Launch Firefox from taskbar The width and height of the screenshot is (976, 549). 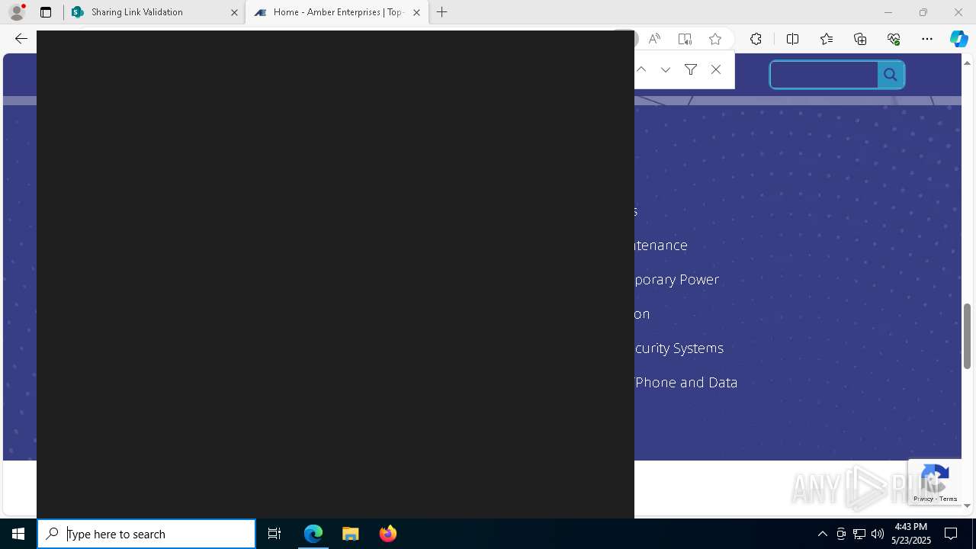388,534
